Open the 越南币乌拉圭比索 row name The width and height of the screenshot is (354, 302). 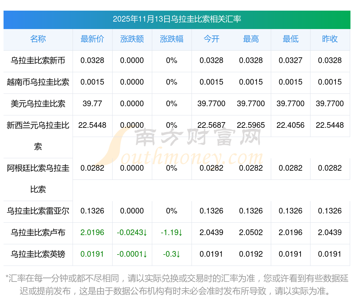[38, 82]
